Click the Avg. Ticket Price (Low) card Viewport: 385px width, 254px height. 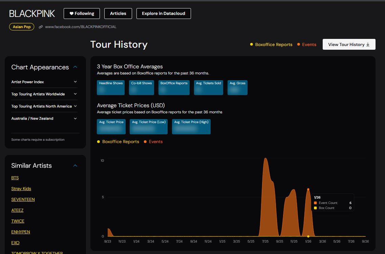click(149, 126)
